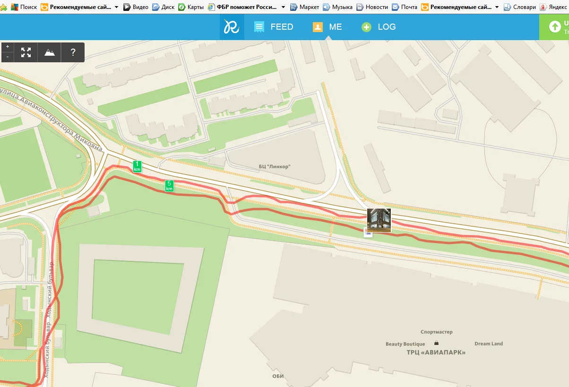Go to the ME tab

click(x=327, y=27)
